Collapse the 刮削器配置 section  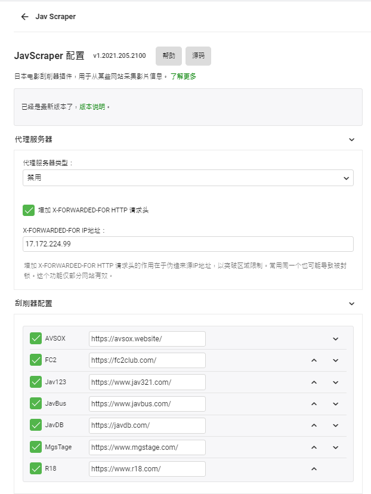click(353, 303)
